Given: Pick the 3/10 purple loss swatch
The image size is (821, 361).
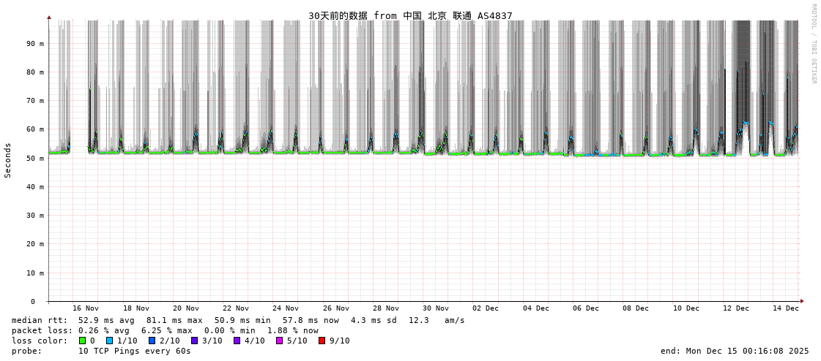Looking at the screenshot, I should tap(194, 341).
